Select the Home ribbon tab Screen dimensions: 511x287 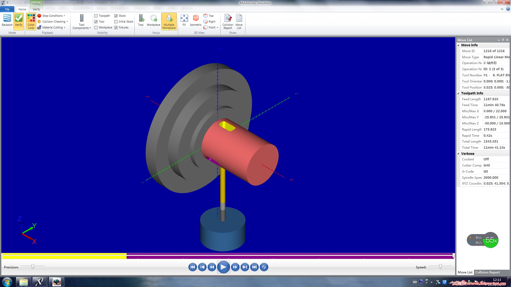pyautogui.click(x=22, y=9)
